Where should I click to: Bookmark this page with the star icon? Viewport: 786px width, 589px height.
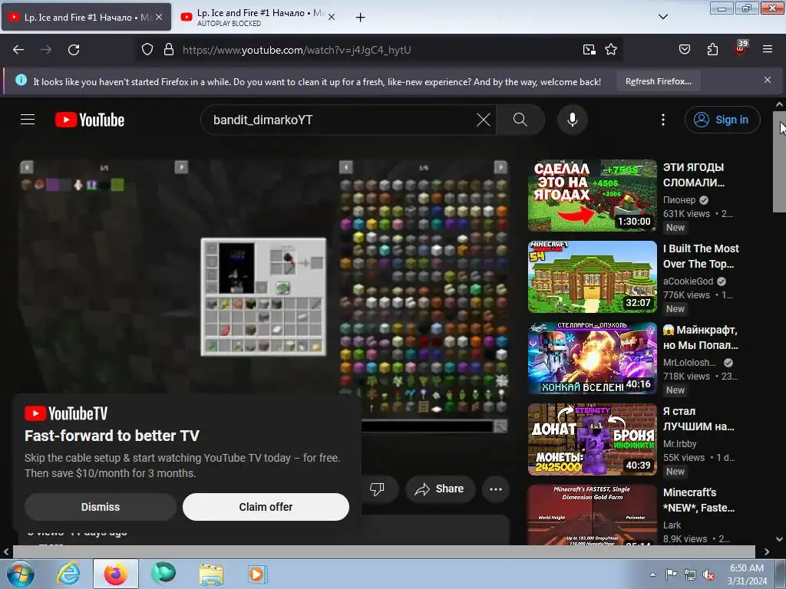pos(610,50)
